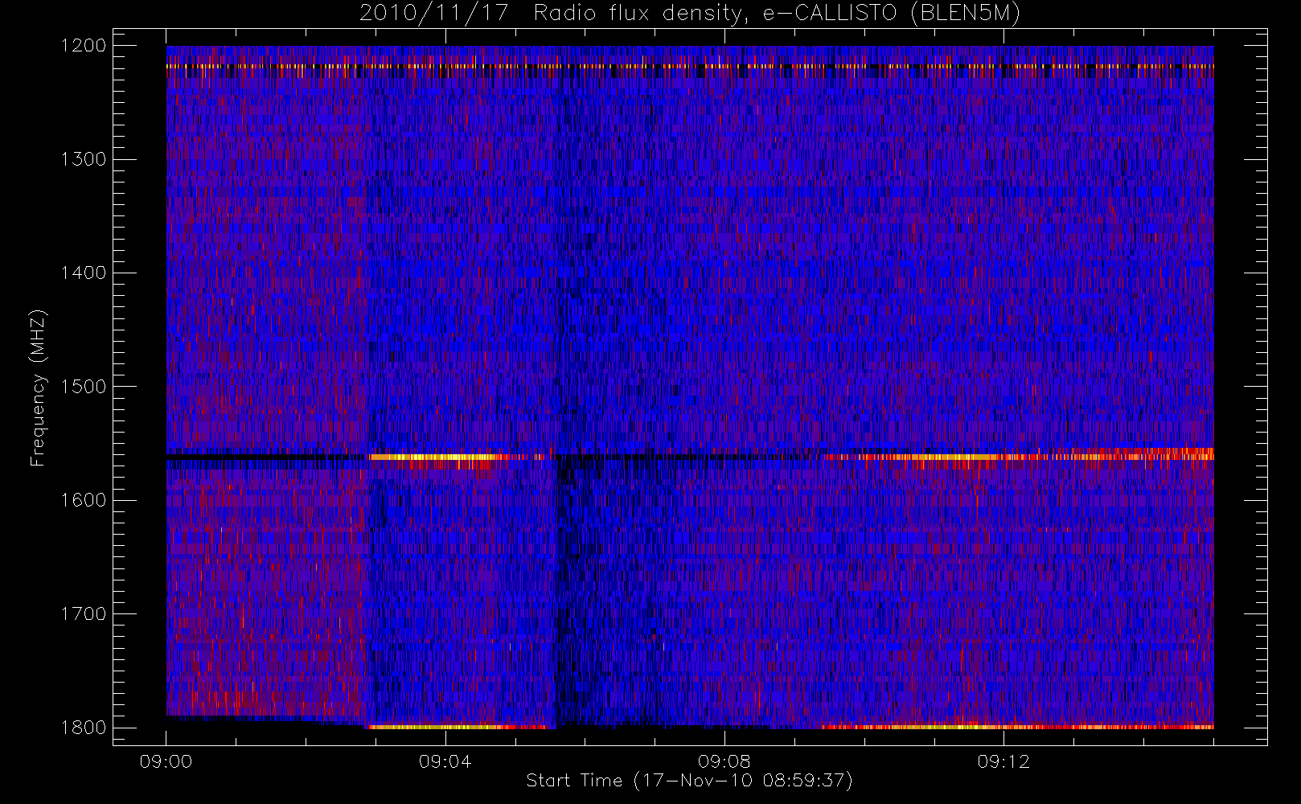
Task: Click the 1700 frequency tick label
Action: pos(84,614)
